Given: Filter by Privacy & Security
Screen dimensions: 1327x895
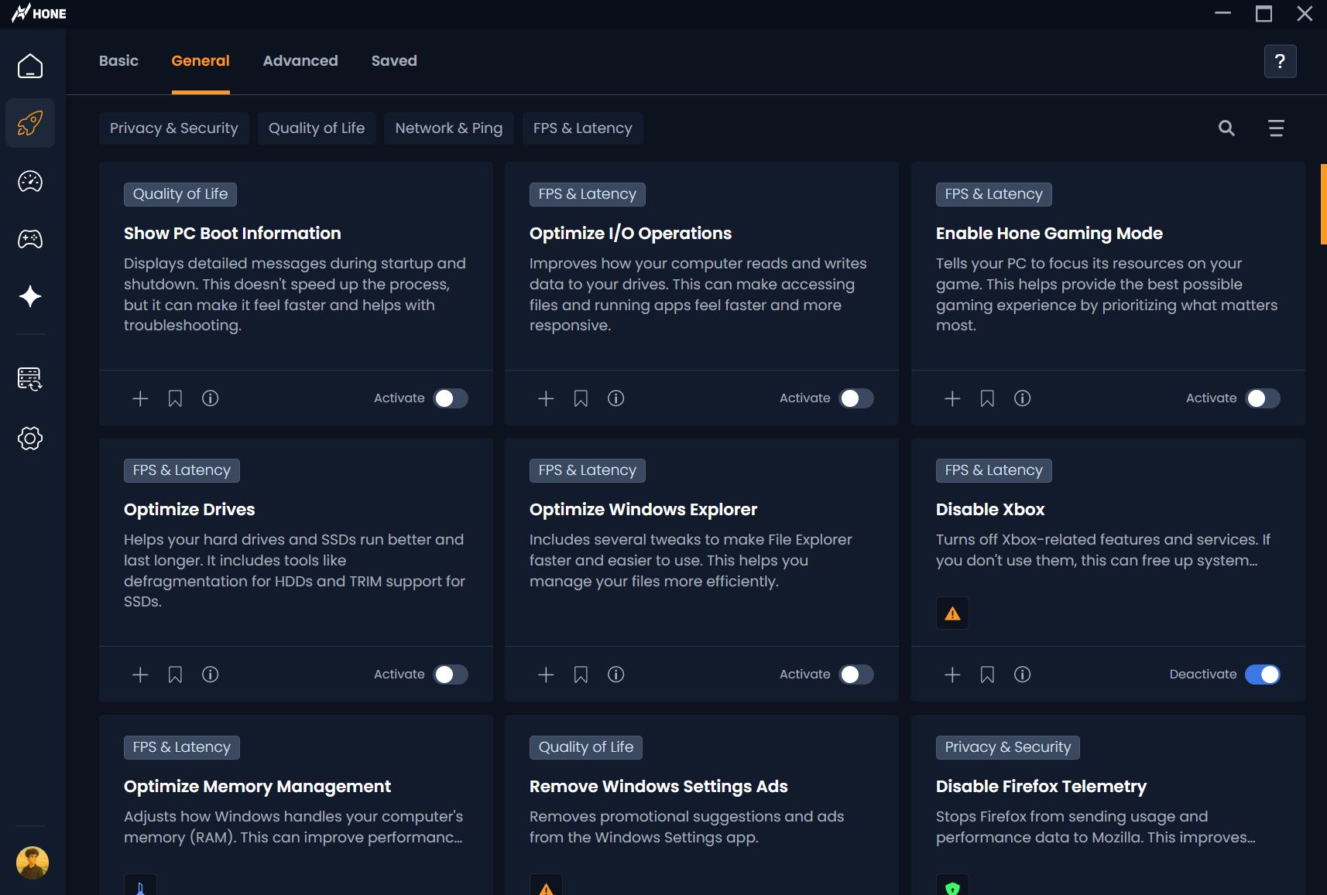Looking at the screenshot, I should pos(174,128).
